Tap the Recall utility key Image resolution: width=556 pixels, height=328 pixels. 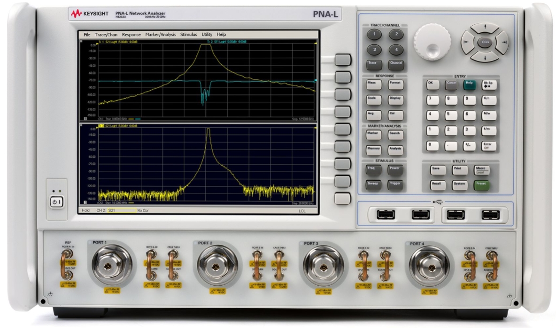tap(438, 185)
